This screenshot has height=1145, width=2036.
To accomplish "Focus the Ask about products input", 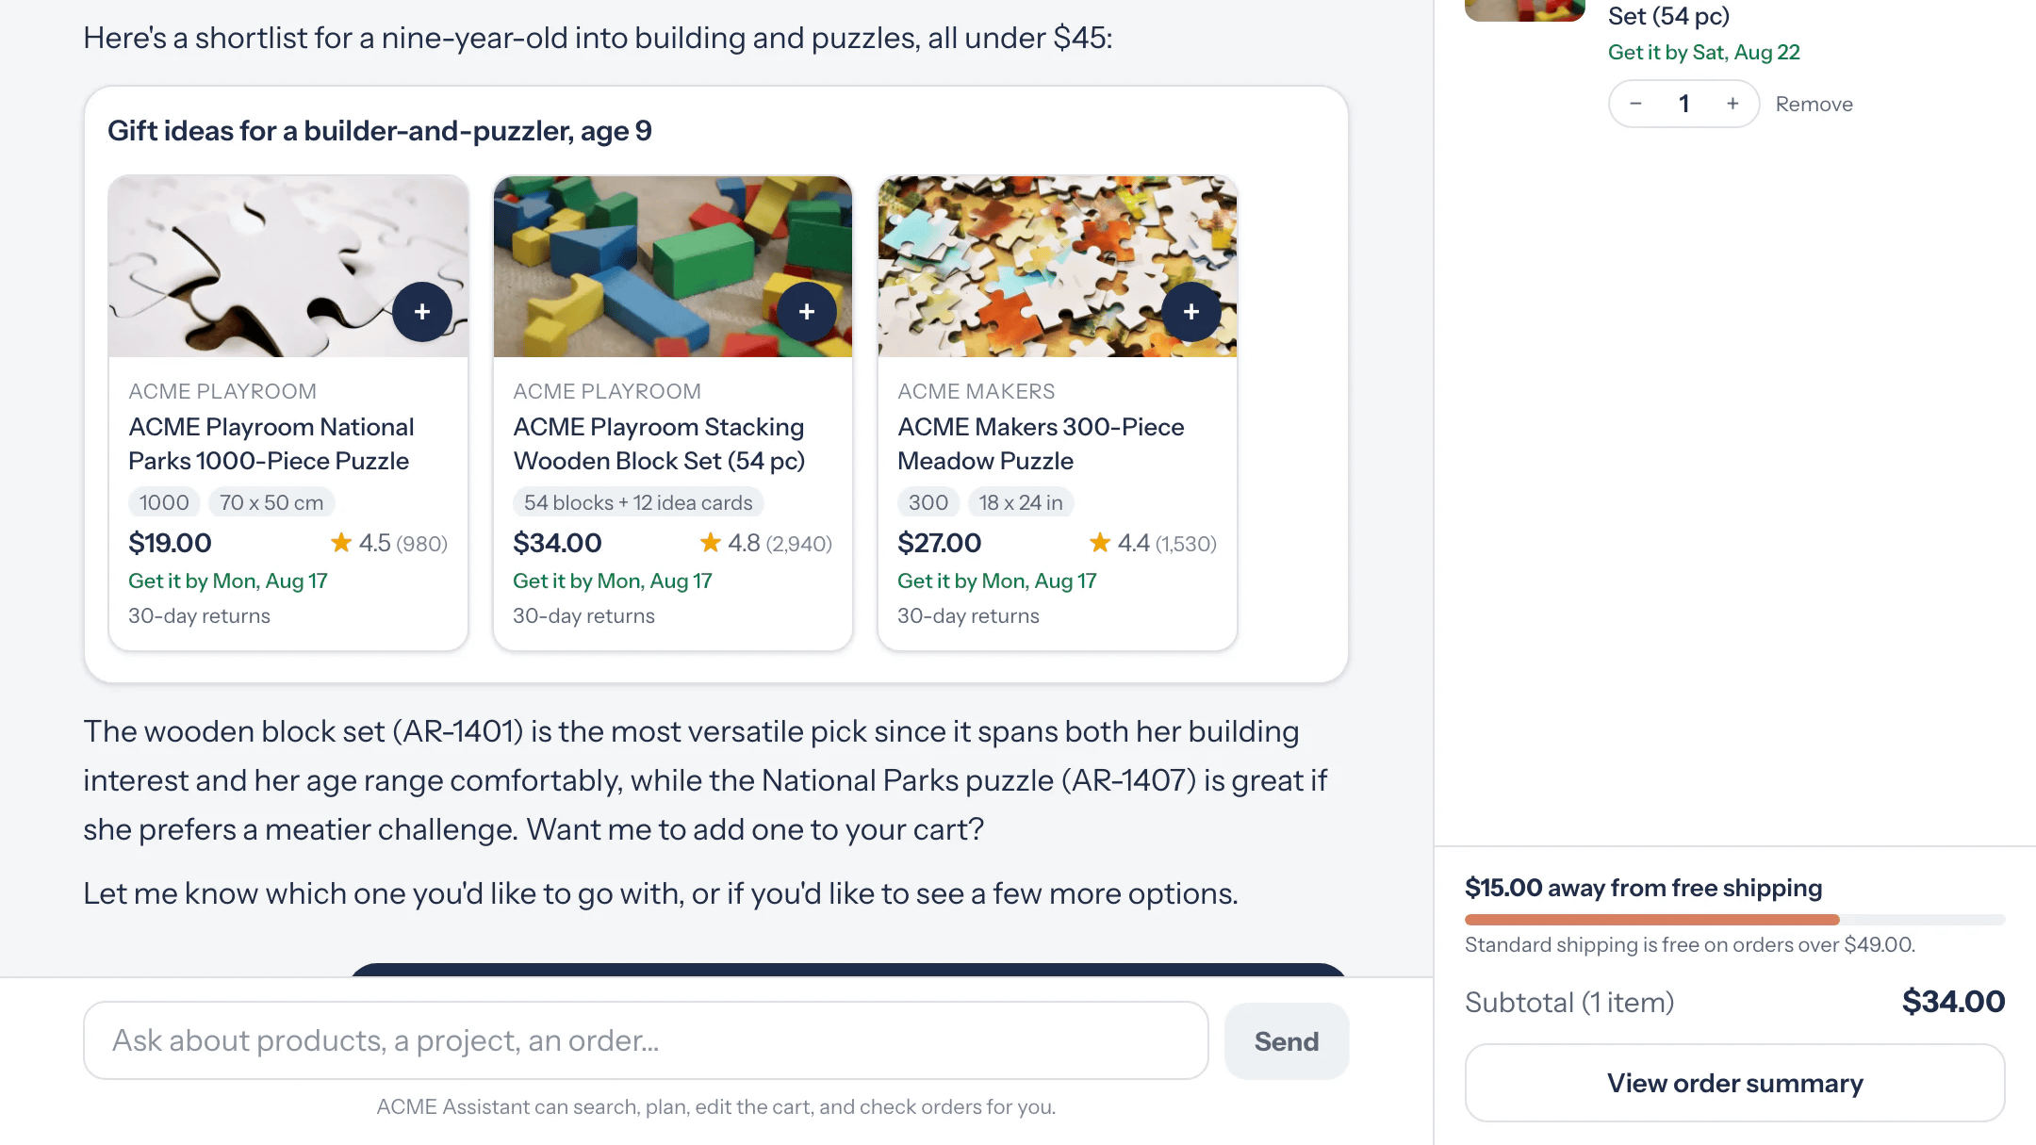I will pyautogui.click(x=646, y=1040).
